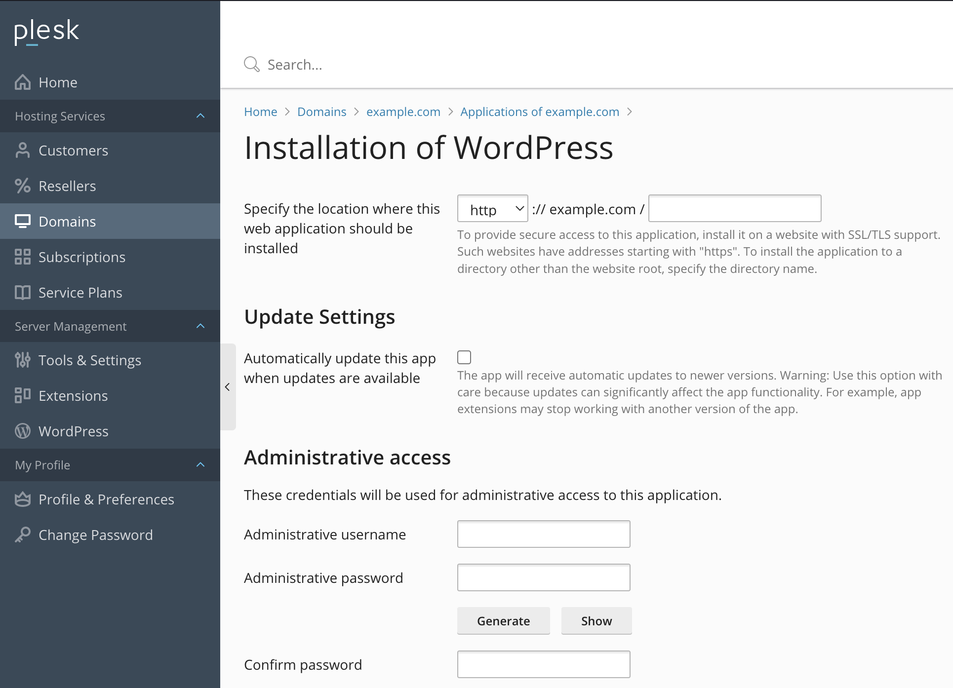Click the Tools & Settings sliders icon

tap(23, 360)
